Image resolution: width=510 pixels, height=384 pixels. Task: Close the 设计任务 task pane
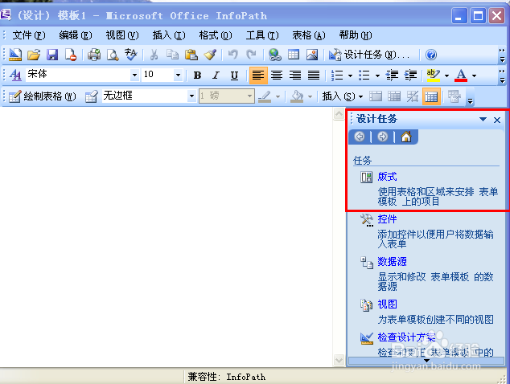[x=497, y=120]
